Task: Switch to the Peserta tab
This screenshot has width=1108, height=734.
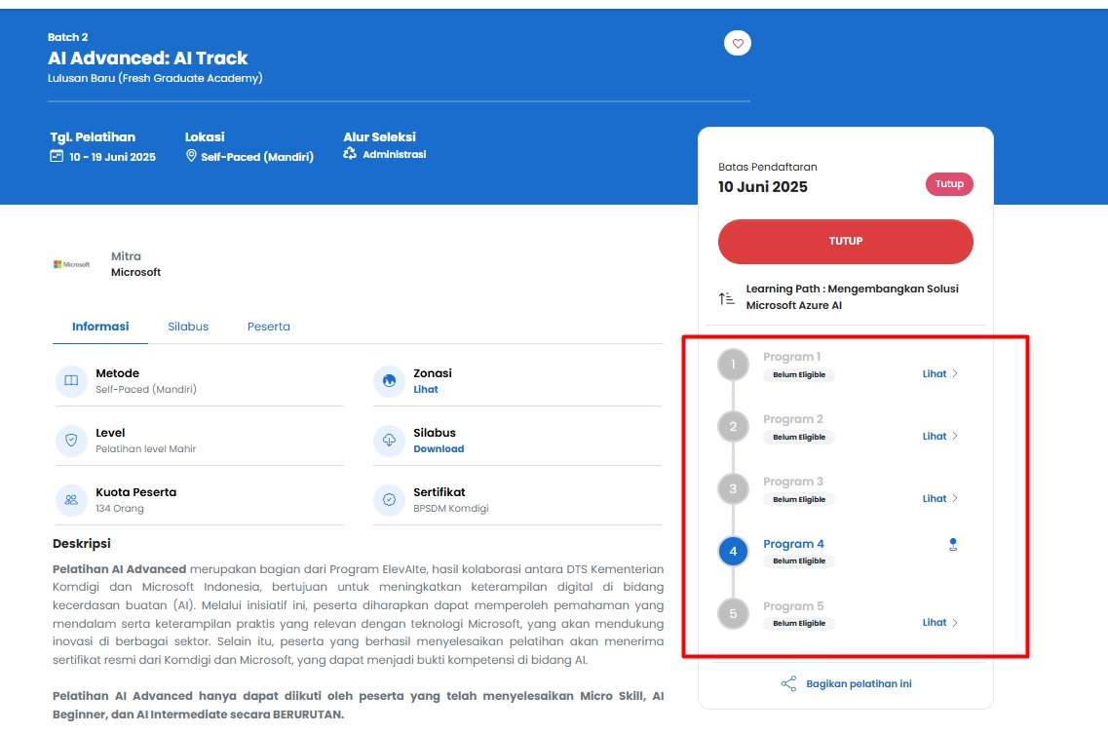Action: [269, 327]
